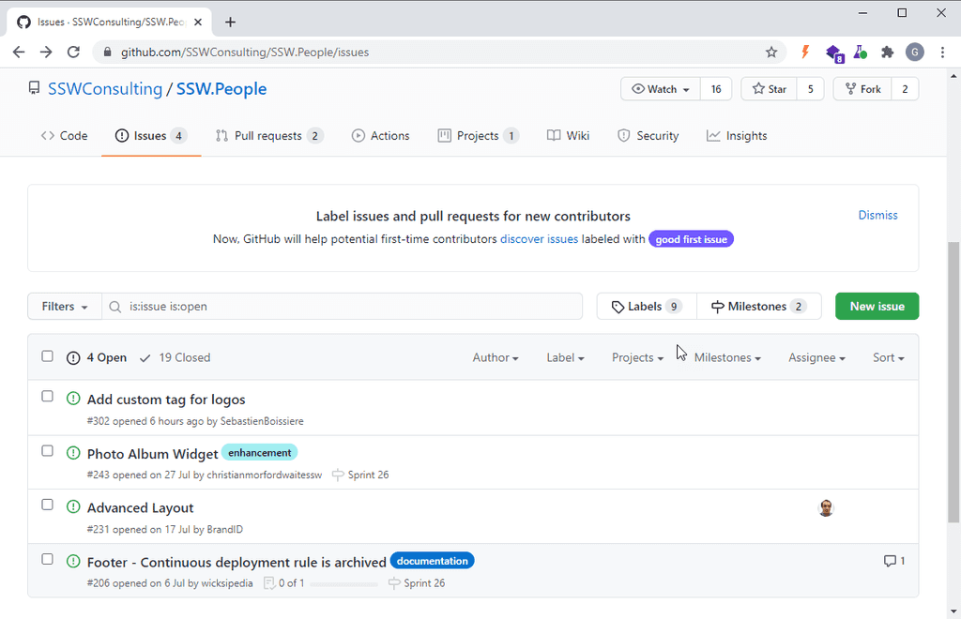Open the Sort dropdown
This screenshot has width=961, height=619.
[886, 357]
